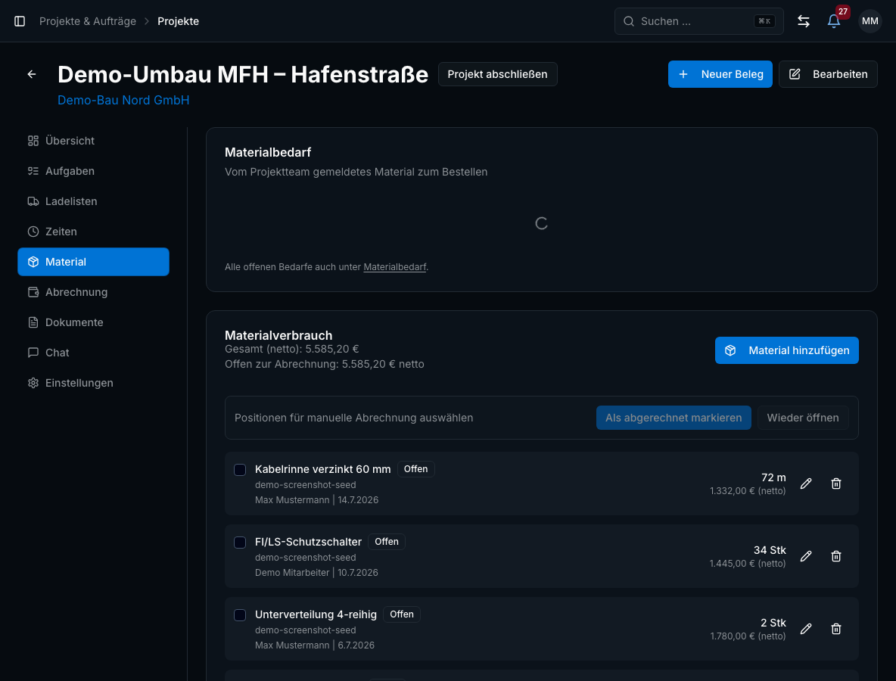Image resolution: width=896 pixels, height=681 pixels.
Task: Open the Demo-Bau Nord GmbH link
Action: click(x=123, y=100)
